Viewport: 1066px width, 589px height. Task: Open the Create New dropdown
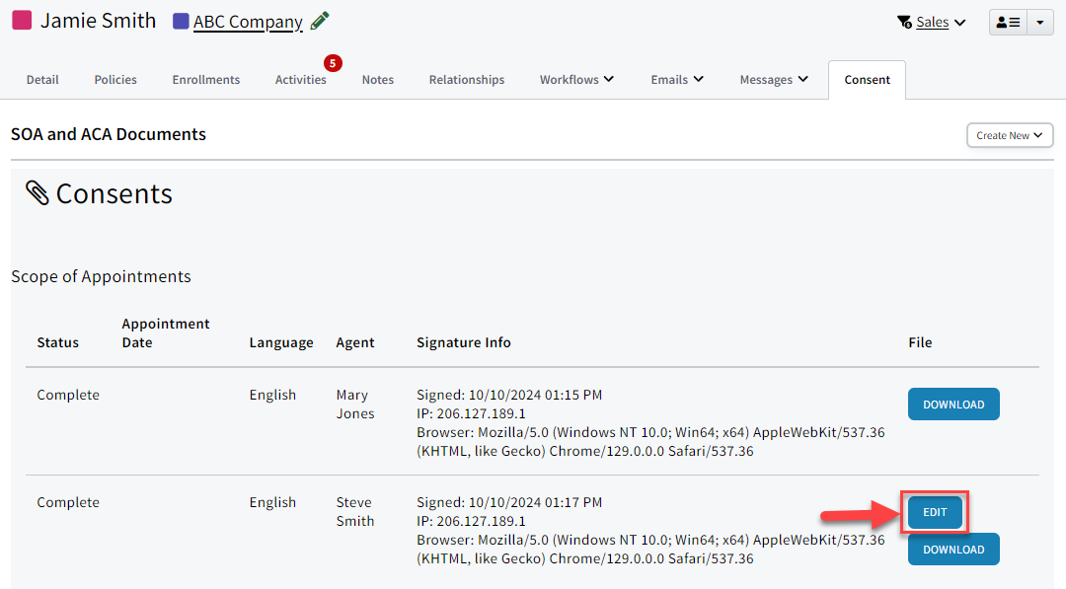[1009, 135]
